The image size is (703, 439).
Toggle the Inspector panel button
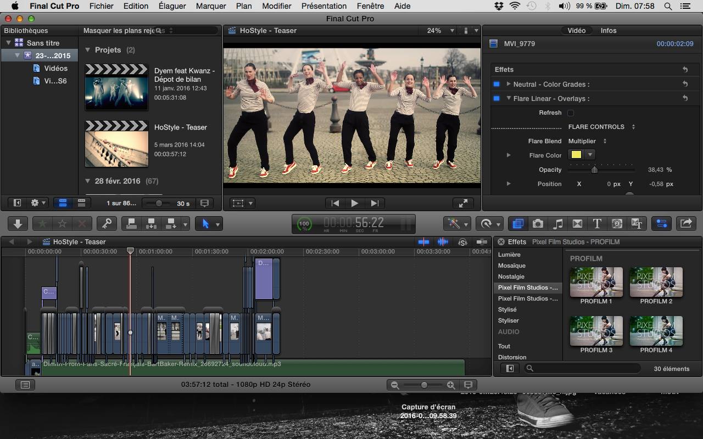661,223
